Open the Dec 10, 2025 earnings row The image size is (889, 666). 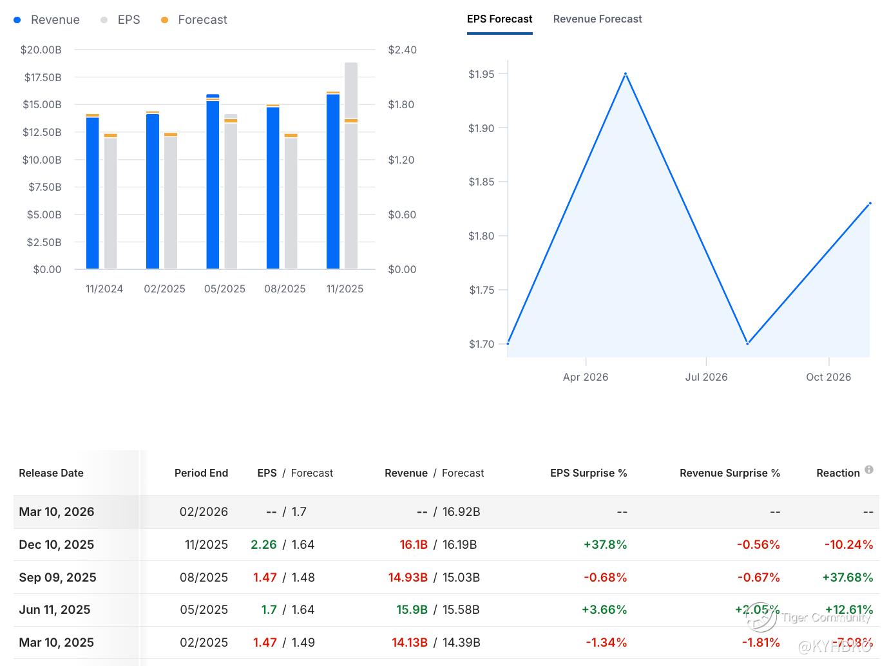click(57, 545)
